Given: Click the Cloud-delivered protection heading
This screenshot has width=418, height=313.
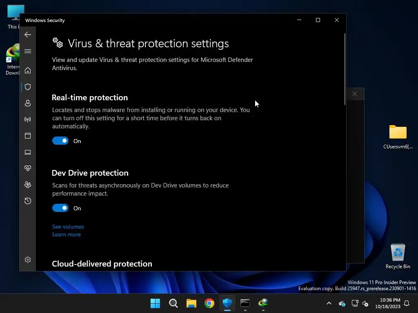Looking at the screenshot, I should [x=102, y=264].
